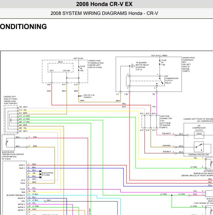Click the "TAM" pin label
Screen dimensions: 213x215
(23, 192)
